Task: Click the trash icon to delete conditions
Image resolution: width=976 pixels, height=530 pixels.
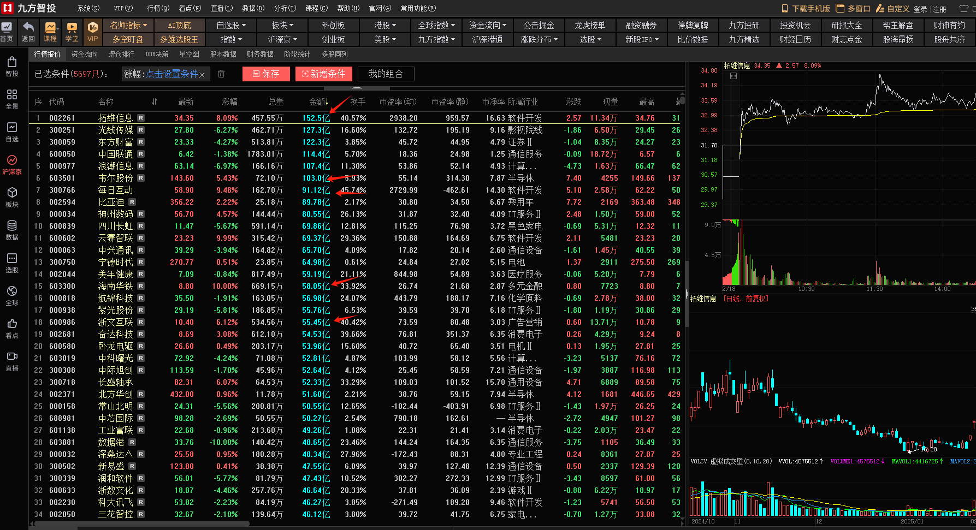Action: click(x=221, y=74)
